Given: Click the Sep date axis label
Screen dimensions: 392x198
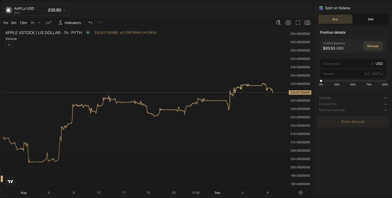Looking at the screenshot, I should click(218, 193).
